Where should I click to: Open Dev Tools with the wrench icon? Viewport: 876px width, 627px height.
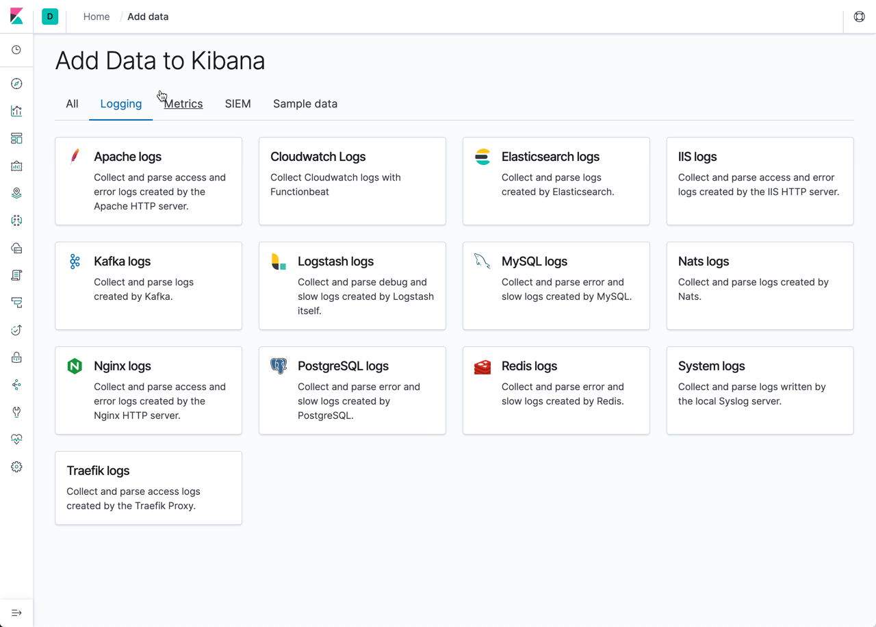coord(16,411)
